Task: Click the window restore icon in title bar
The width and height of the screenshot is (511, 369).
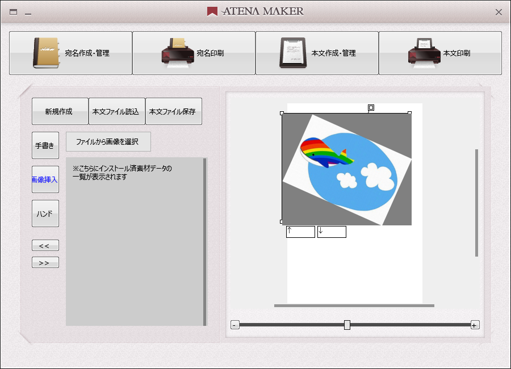Action: 14,12
